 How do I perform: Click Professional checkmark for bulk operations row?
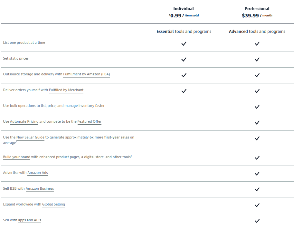tap(257, 107)
